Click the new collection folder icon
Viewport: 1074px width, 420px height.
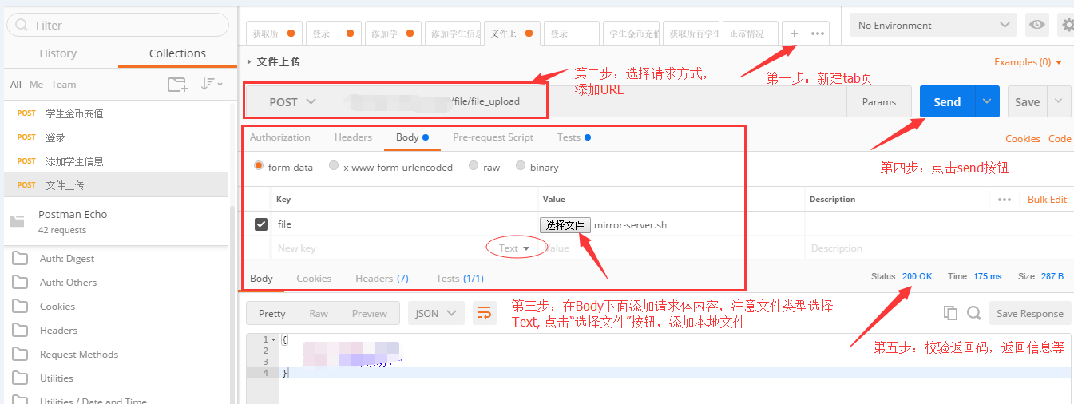pos(177,84)
